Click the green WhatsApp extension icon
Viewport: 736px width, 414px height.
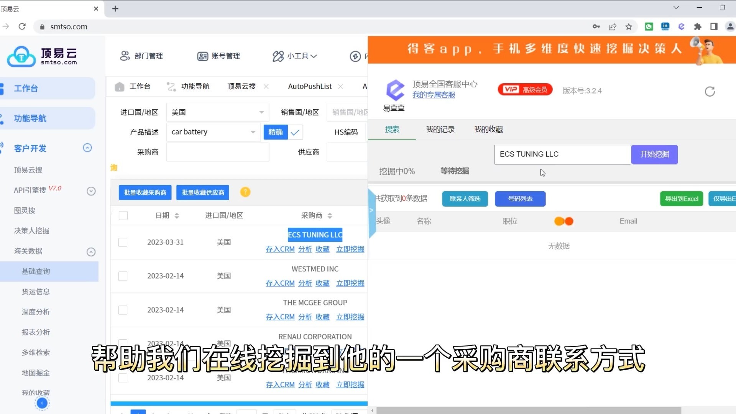(649, 26)
